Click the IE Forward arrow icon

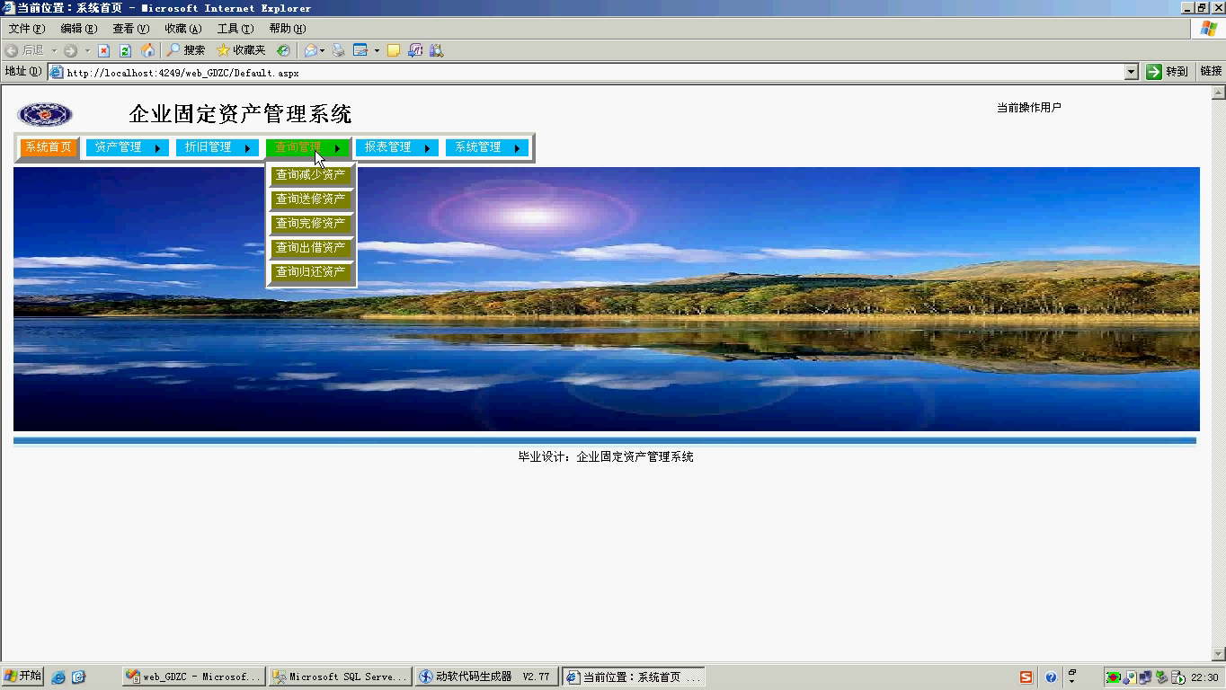70,50
